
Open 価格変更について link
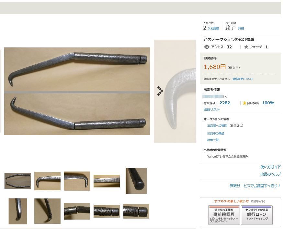coord(243,79)
